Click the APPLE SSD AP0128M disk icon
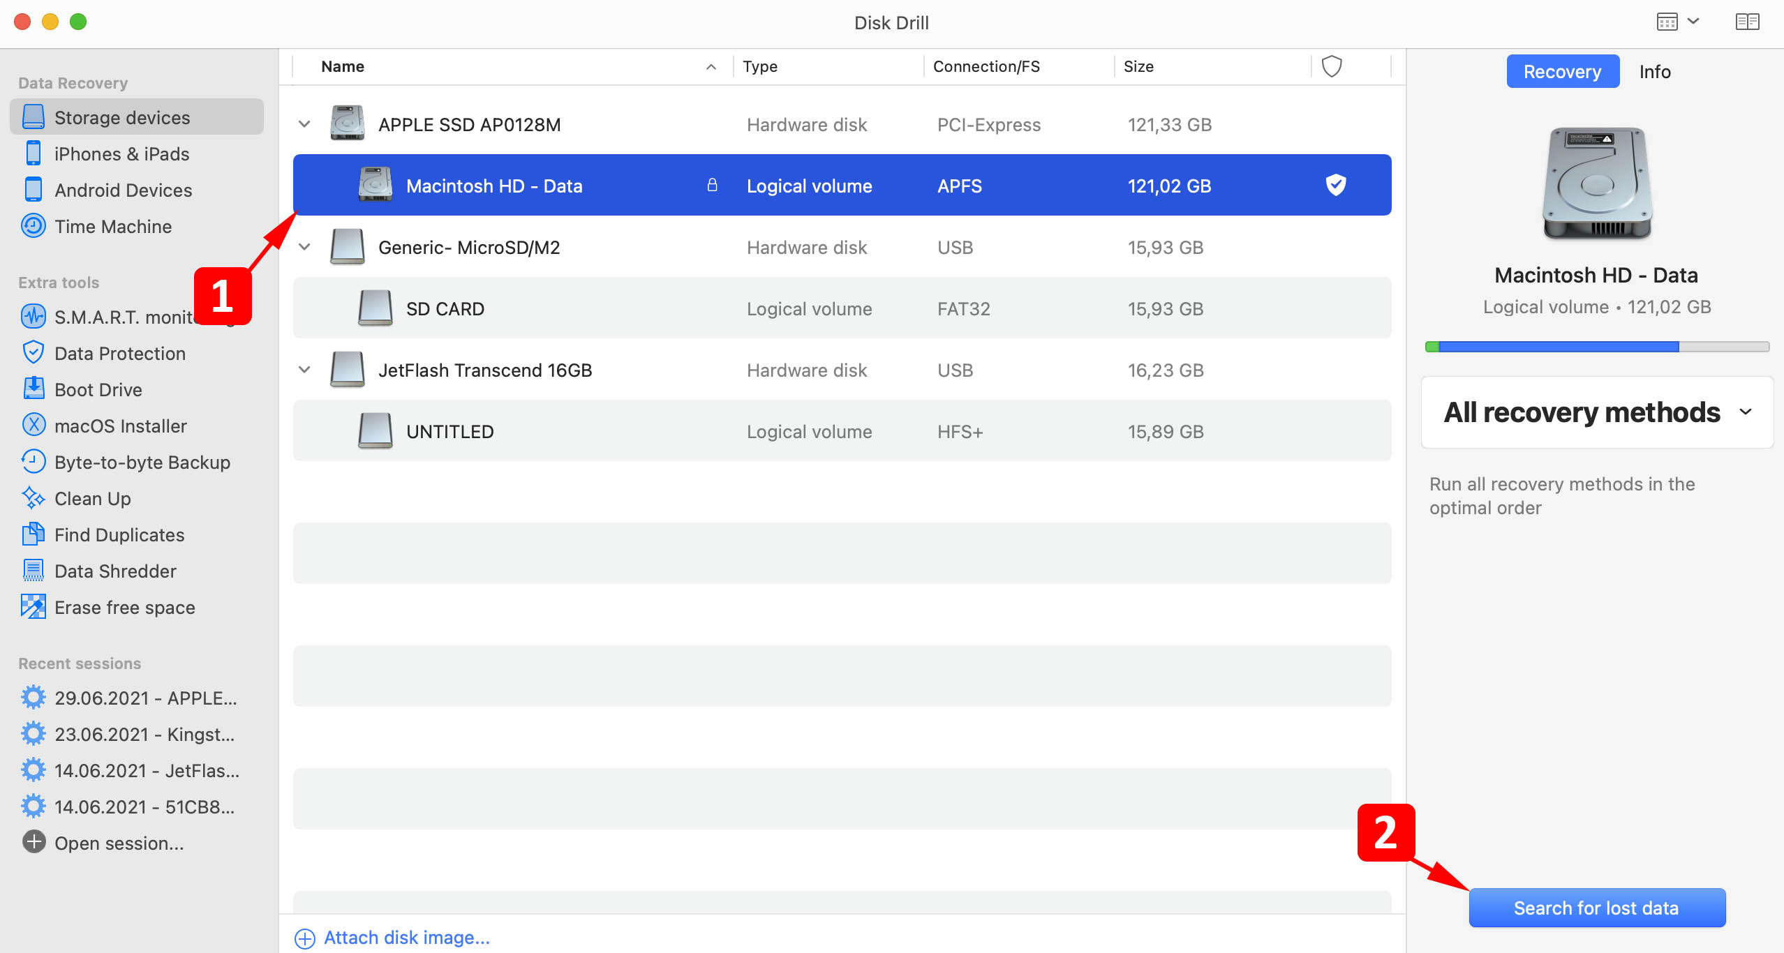Image resolution: width=1784 pixels, height=953 pixels. click(x=348, y=123)
